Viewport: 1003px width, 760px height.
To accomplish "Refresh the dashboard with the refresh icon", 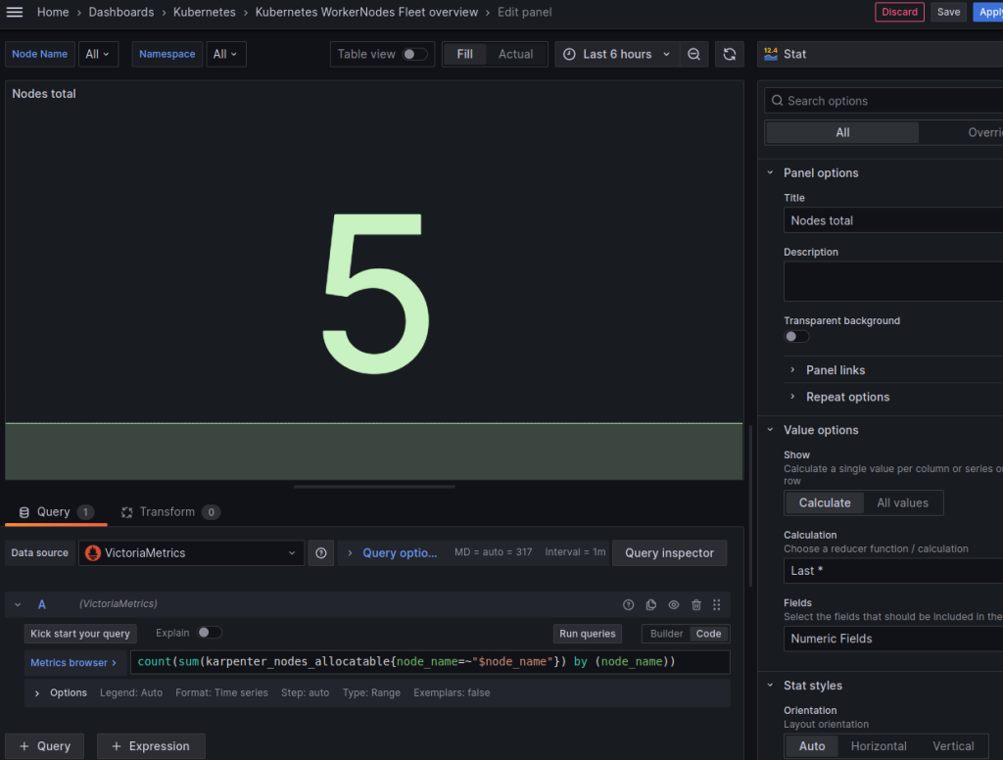I will pos(729,54).
